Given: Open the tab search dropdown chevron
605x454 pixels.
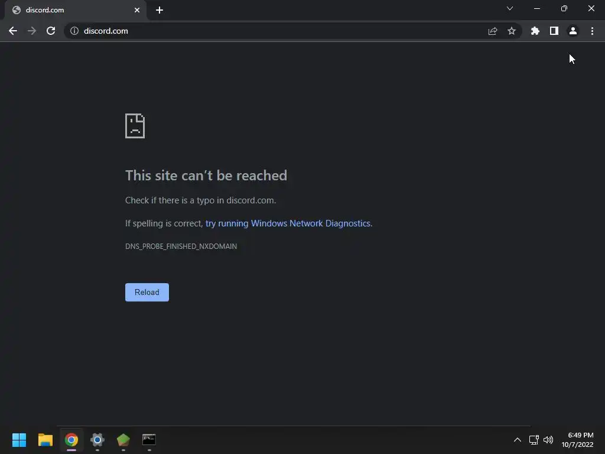Looking at the screenshot, I should pyautogui.click(x=510, y=8).
